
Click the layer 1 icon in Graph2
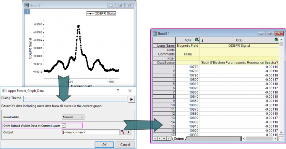[27, 12]
